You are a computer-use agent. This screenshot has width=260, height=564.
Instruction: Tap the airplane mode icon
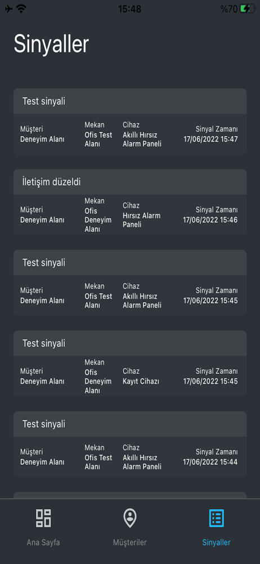coord(9,9)
